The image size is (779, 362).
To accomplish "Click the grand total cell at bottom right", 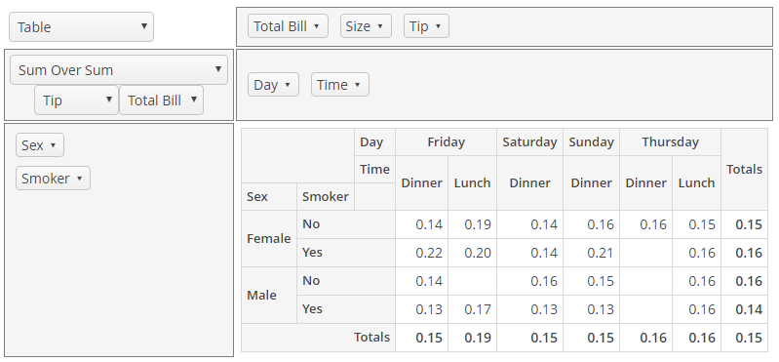I will click(744, 338).
